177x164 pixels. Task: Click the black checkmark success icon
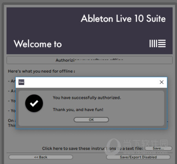[x=34, y=103]
